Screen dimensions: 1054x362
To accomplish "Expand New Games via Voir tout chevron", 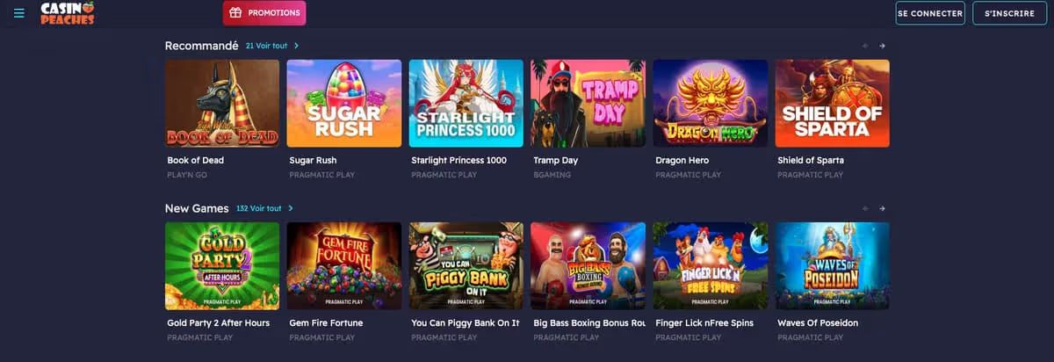I will (x=291, y=208).
